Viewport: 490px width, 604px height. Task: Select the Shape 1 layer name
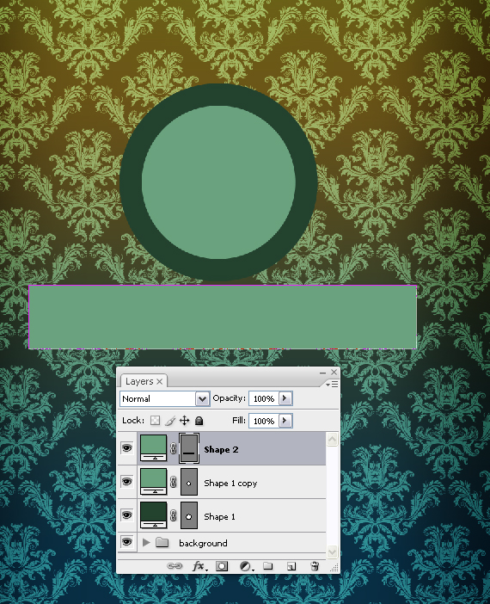[219, 516]
